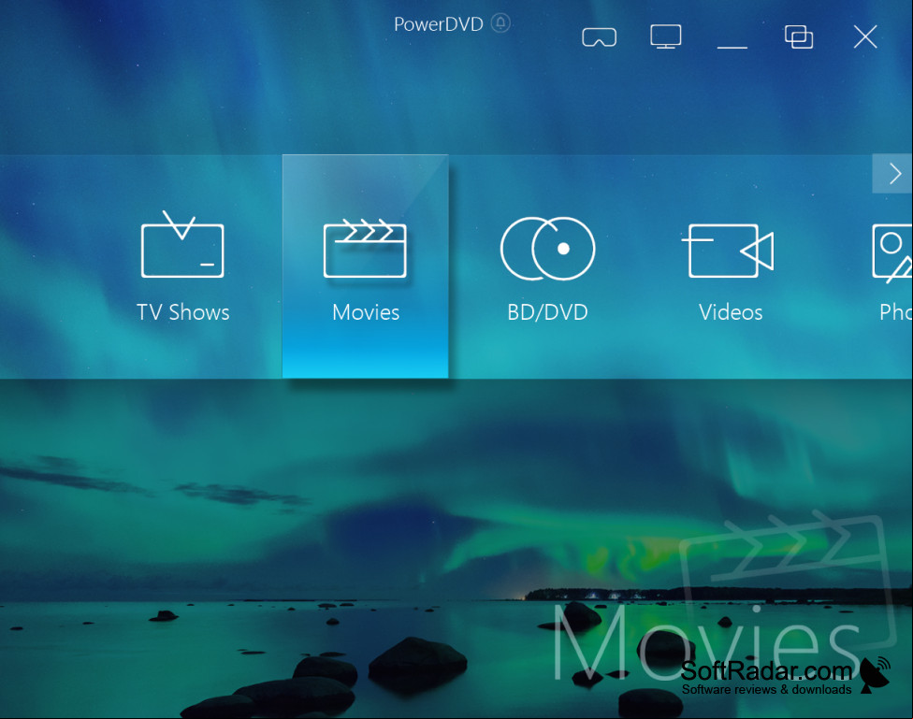Restore down the PowerDVD window
Image resolution: width=913 pixels, height=719 pixels.
[x=799, y=36]
